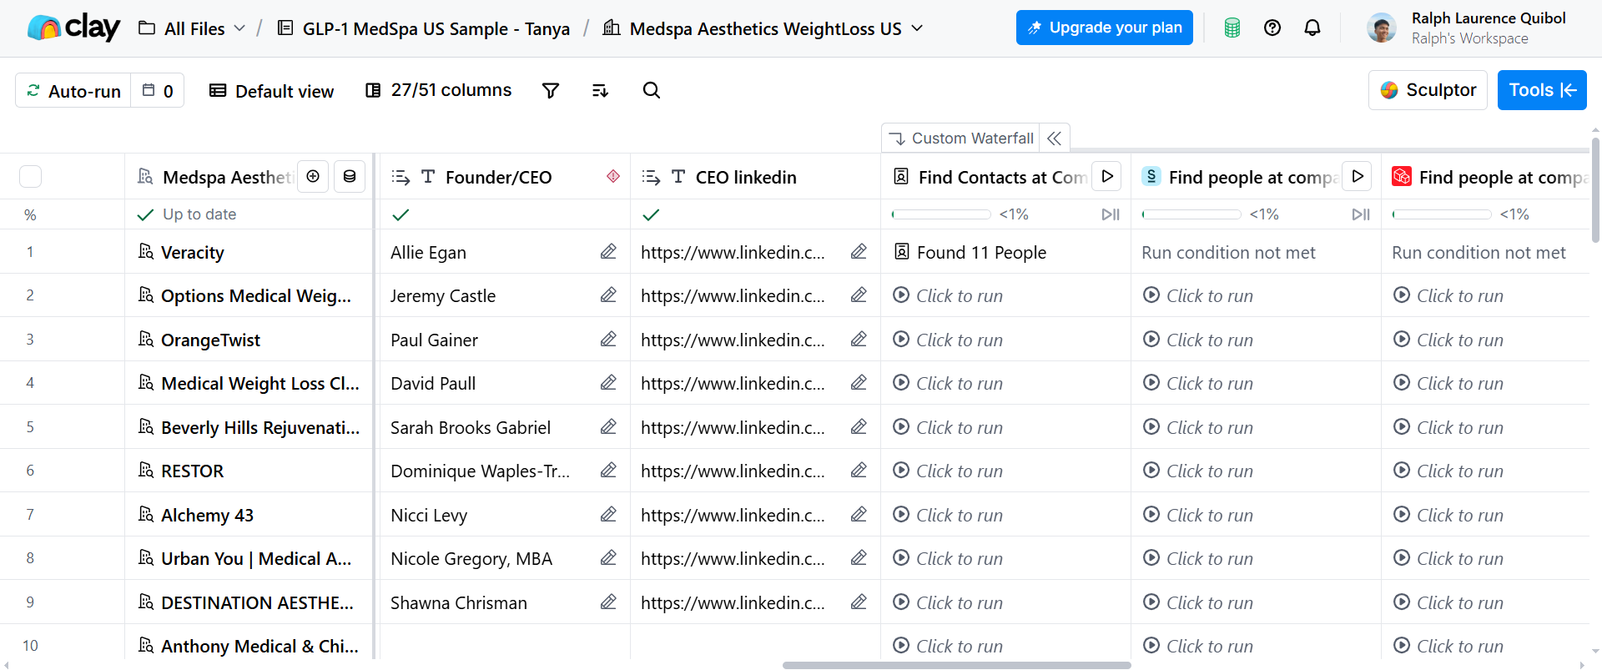Edit Jeremy Castle founder cell pencil
Image resolution: width=1602 pixels, height=670 pixels.
coord(608,295)
